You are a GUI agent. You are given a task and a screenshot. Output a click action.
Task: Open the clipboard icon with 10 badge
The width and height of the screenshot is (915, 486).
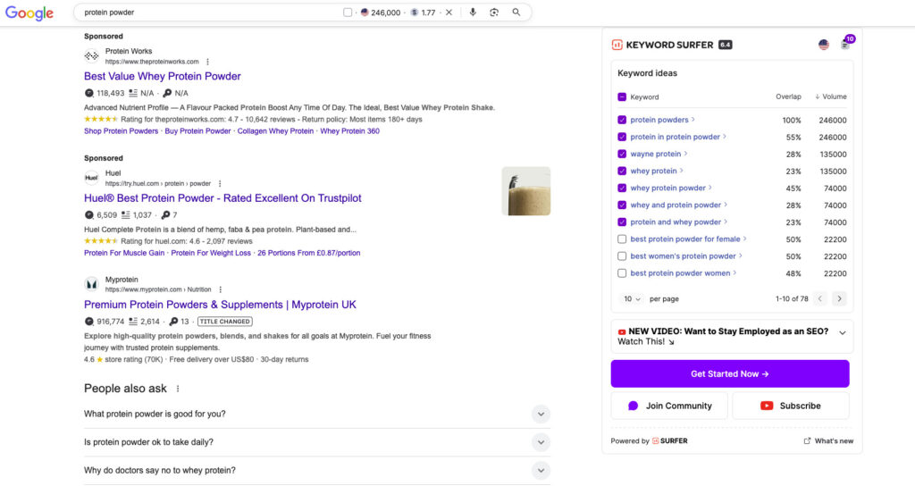coord(845,45)
